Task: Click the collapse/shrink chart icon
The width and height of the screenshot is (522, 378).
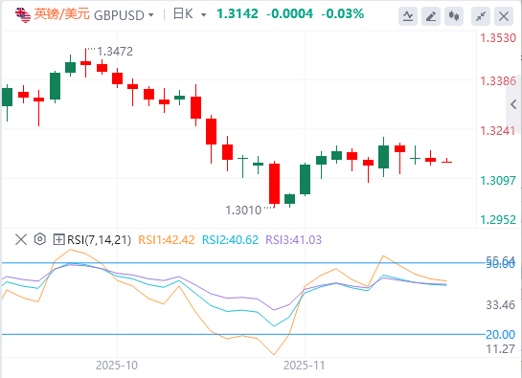Action: 481,16
